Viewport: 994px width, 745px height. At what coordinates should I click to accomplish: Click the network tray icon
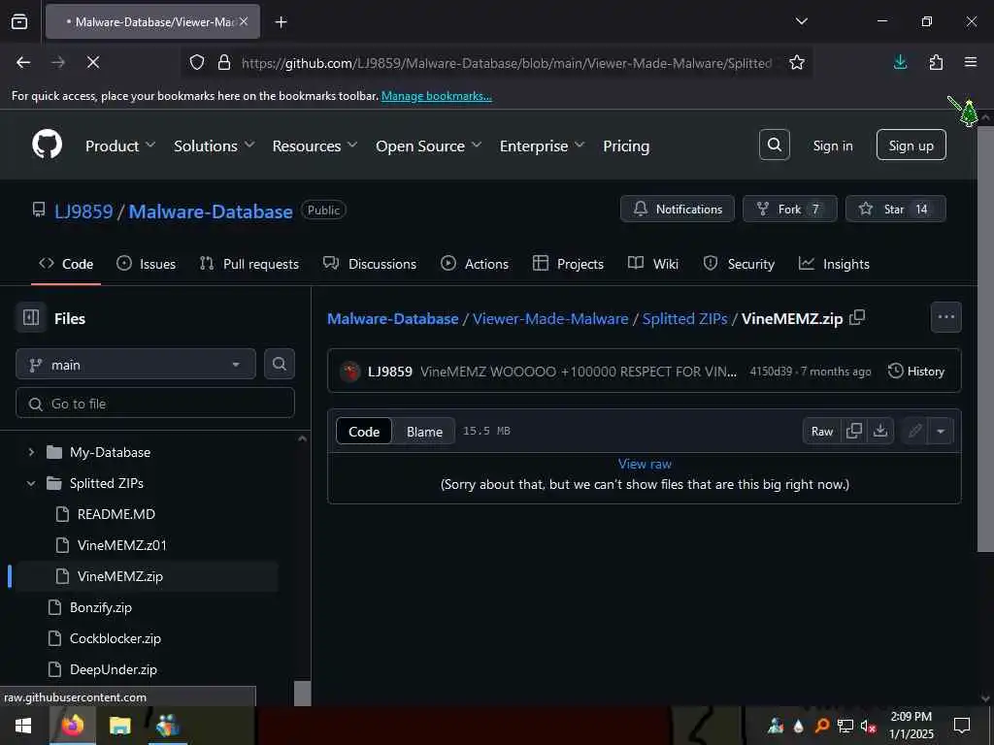[x=845, y=726]
